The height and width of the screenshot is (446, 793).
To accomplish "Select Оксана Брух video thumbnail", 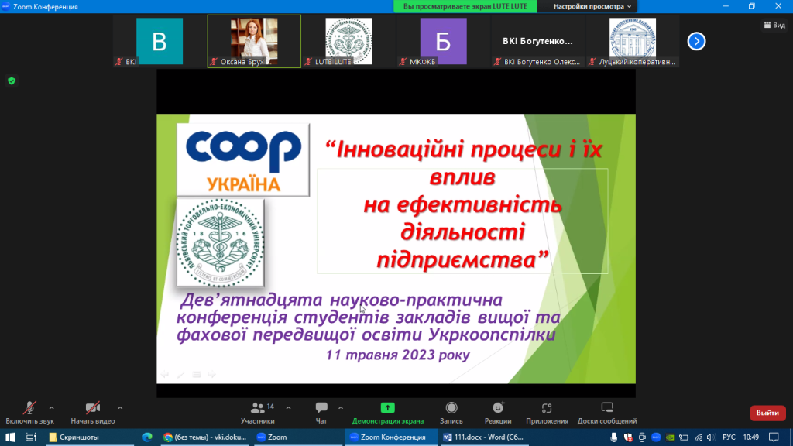I will click(254, 41).
